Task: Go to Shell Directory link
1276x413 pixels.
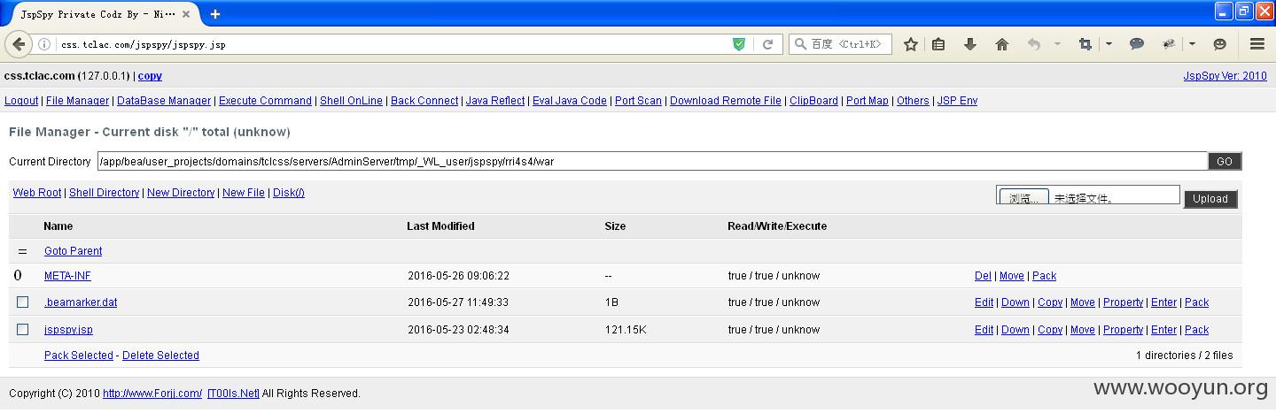Action: click(105, 193)
